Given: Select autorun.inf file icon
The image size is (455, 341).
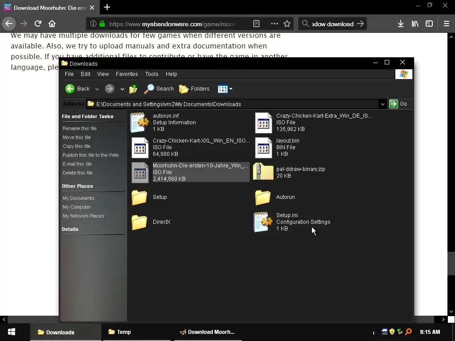Looking at the screenshot, I should (140, 123).
